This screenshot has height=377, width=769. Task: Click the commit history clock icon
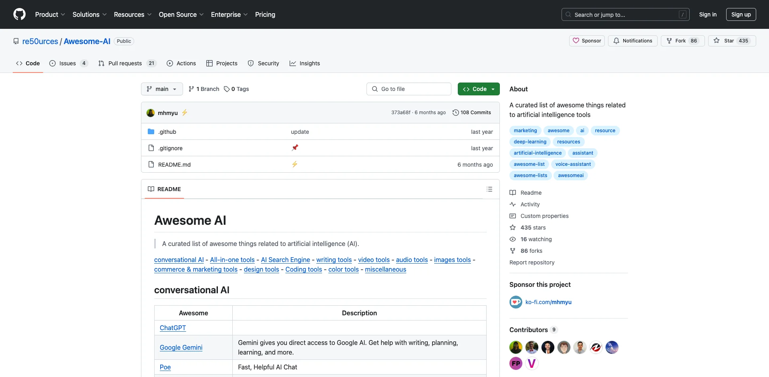point(455,113)
